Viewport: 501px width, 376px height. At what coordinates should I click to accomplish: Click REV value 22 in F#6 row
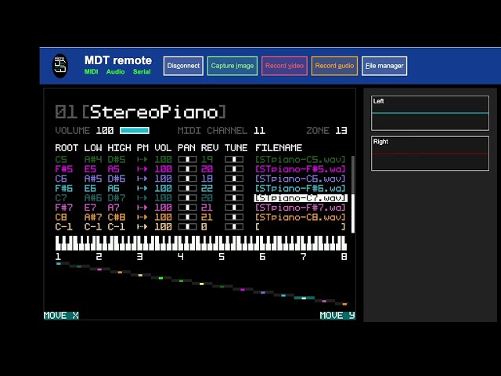(207, 188)
